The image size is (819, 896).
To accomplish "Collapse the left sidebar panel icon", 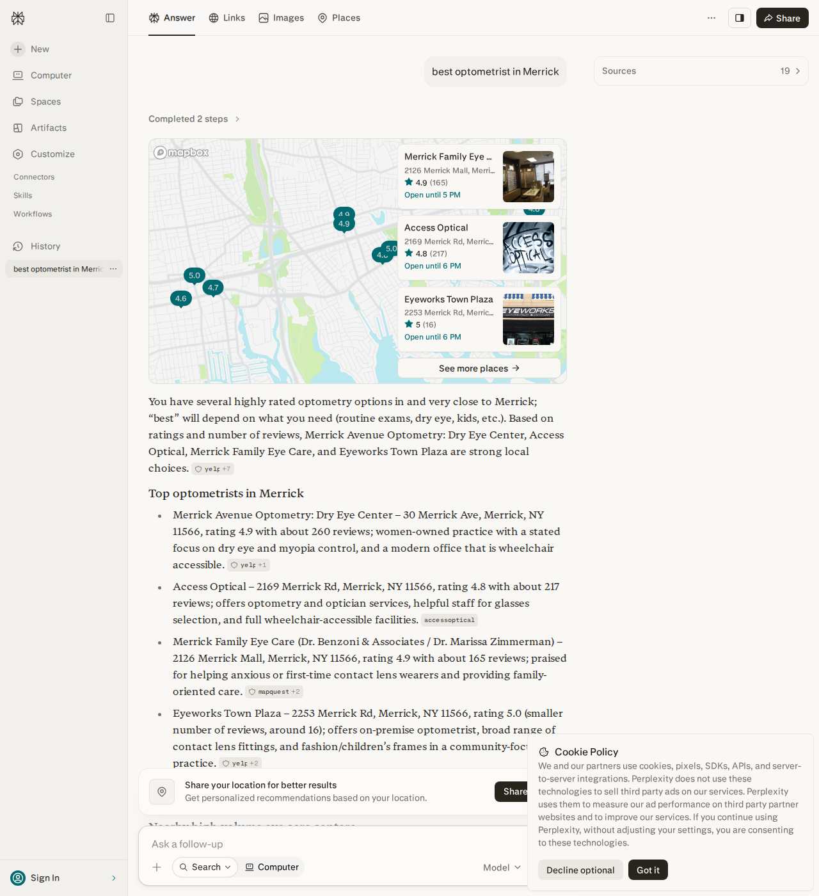I will click(x=110, y=18).
